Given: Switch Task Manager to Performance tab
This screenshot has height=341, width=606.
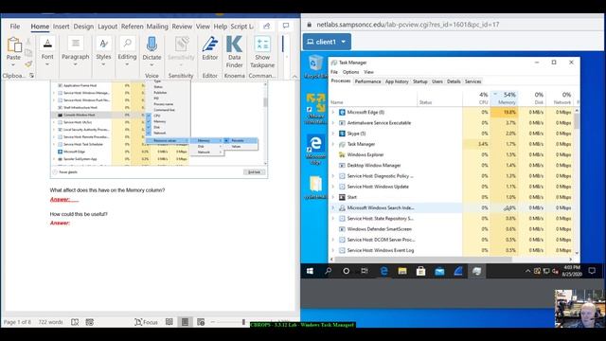Looking at the screenshot, I should (367, 81).
